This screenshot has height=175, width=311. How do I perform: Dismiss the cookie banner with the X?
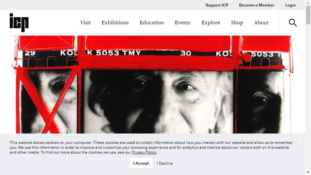pyautogui.click(x=301, y=138)
